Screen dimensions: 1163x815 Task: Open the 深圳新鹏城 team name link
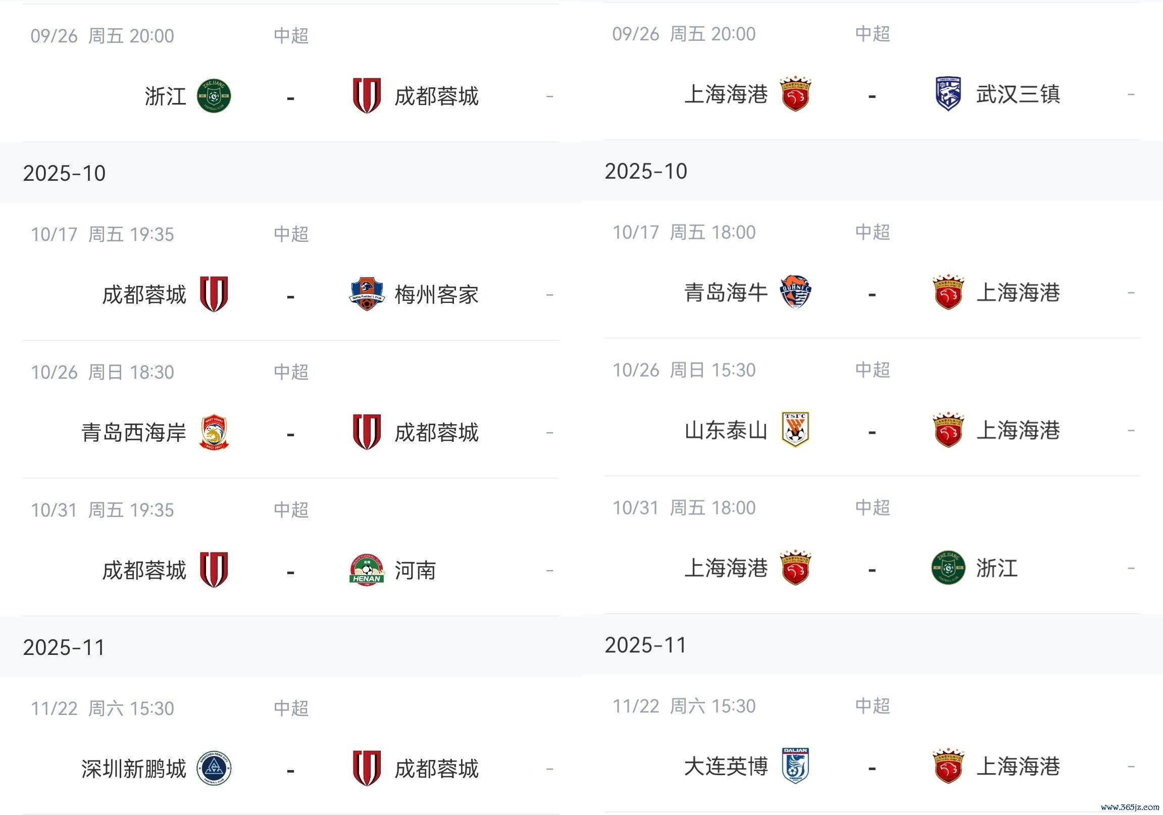coord(134,769)
